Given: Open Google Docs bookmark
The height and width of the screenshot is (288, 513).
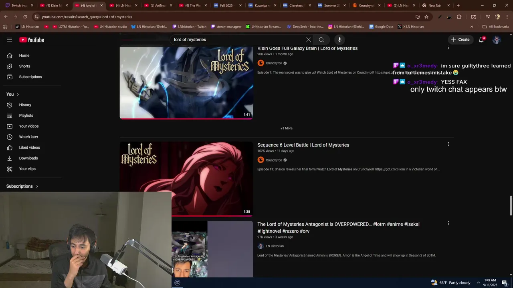Looking at the screenshot, I should click(381, 27).
